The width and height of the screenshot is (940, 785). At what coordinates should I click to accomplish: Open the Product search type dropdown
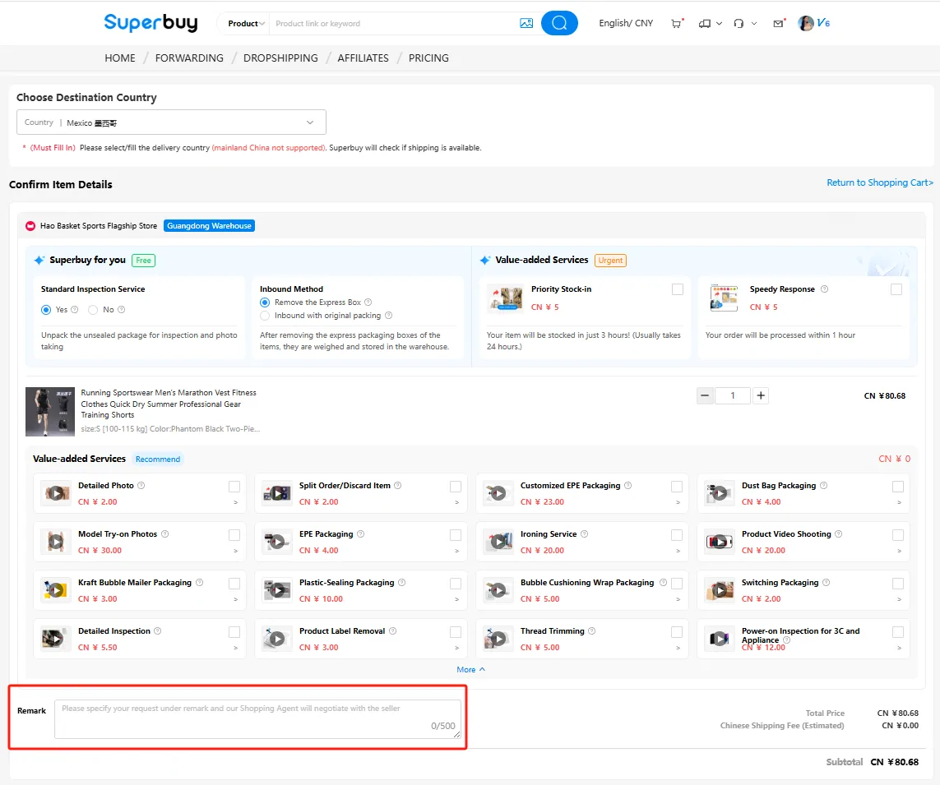[246, 23]
